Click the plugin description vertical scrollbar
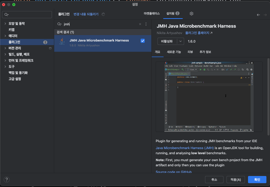The image size is (270, 187). pos(268,97)
